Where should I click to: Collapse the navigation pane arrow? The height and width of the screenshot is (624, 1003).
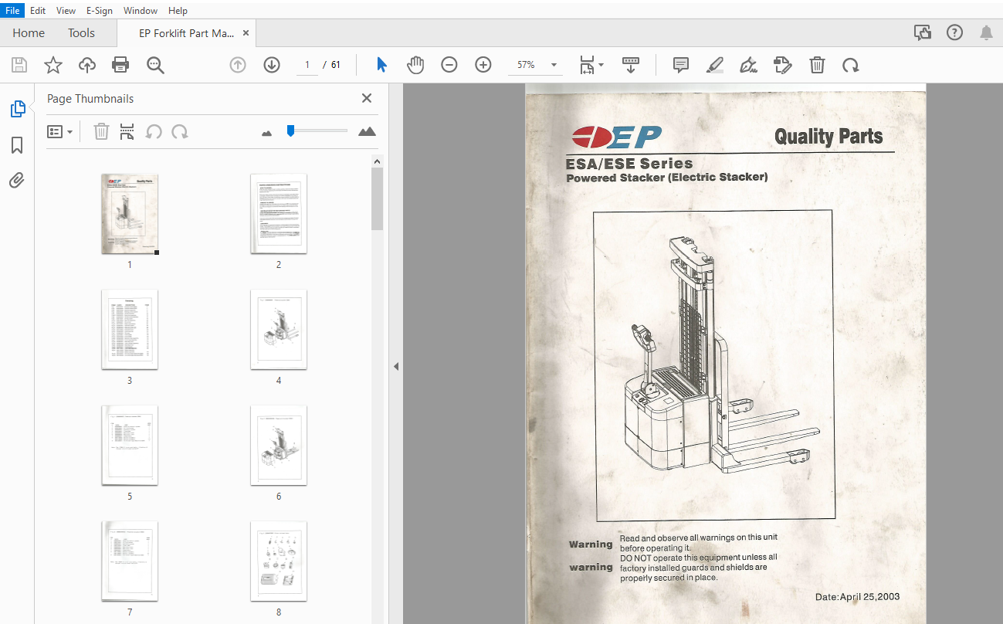tap(396, 366)
